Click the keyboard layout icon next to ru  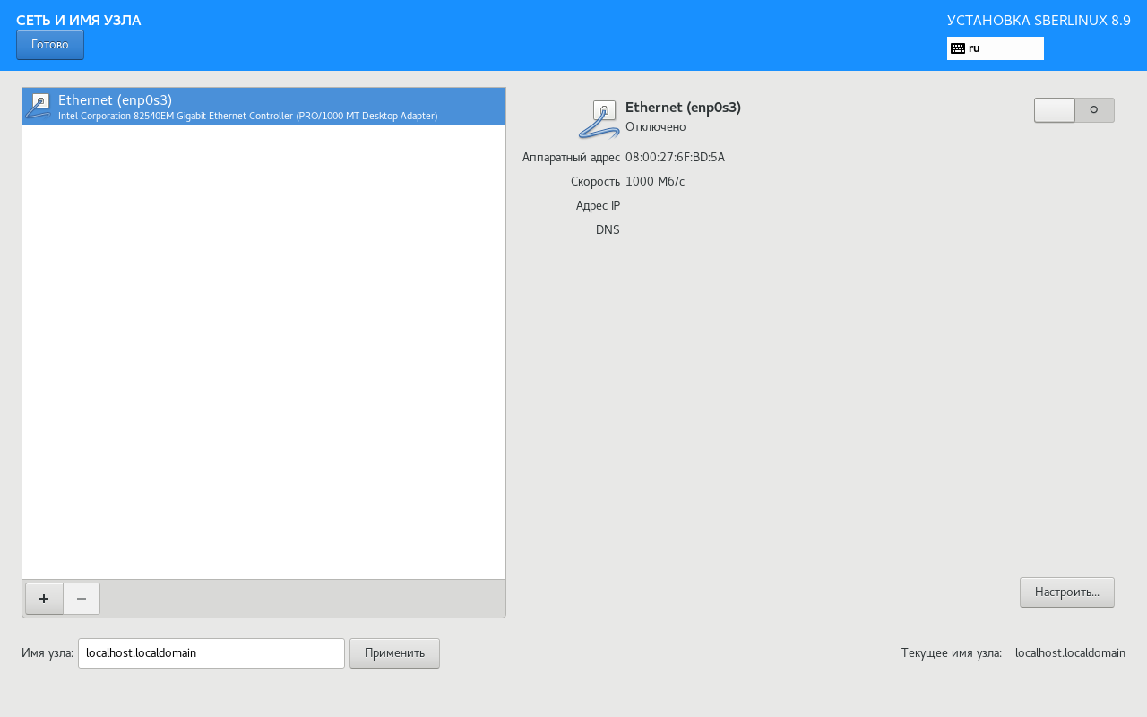point(957,48)
